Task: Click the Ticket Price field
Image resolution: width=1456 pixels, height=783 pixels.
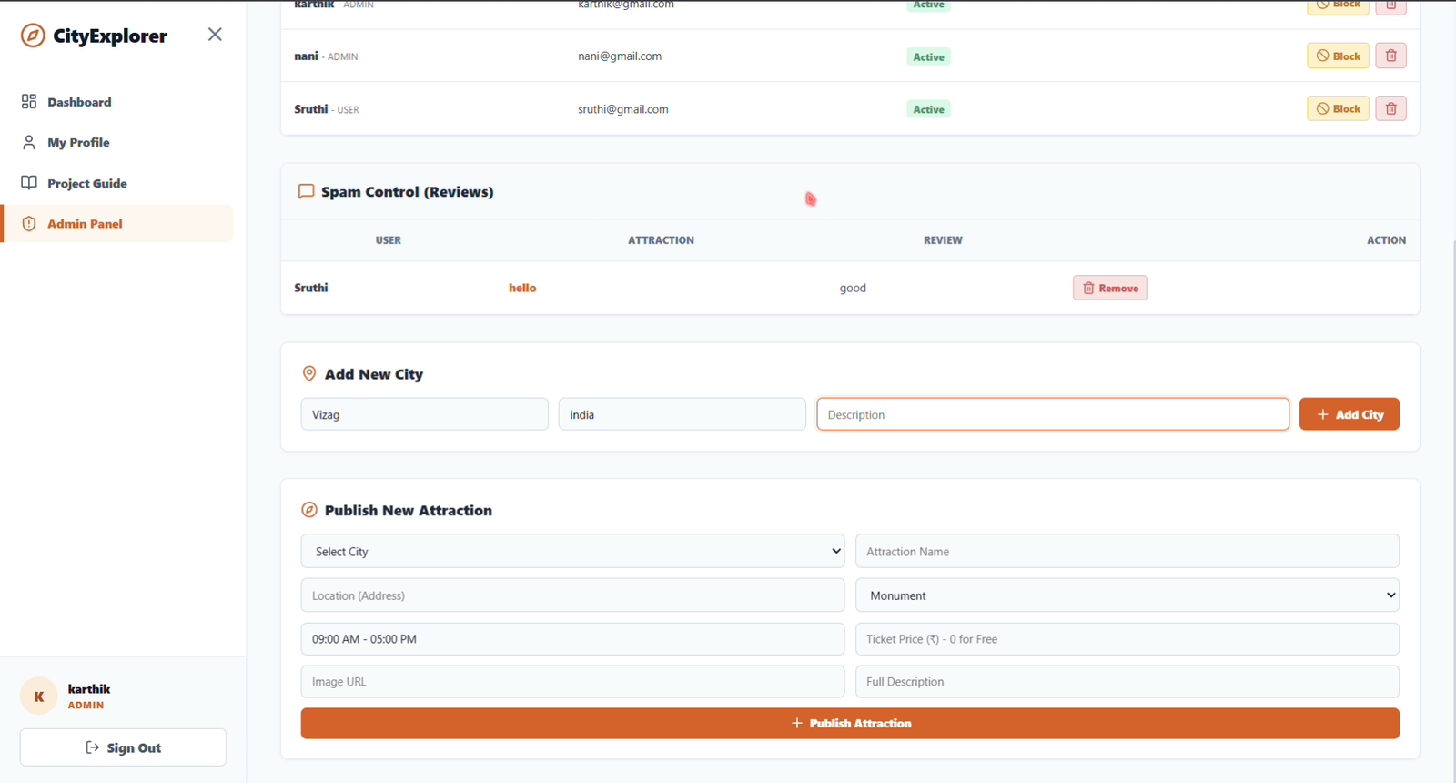Action: coord(1127,639)
